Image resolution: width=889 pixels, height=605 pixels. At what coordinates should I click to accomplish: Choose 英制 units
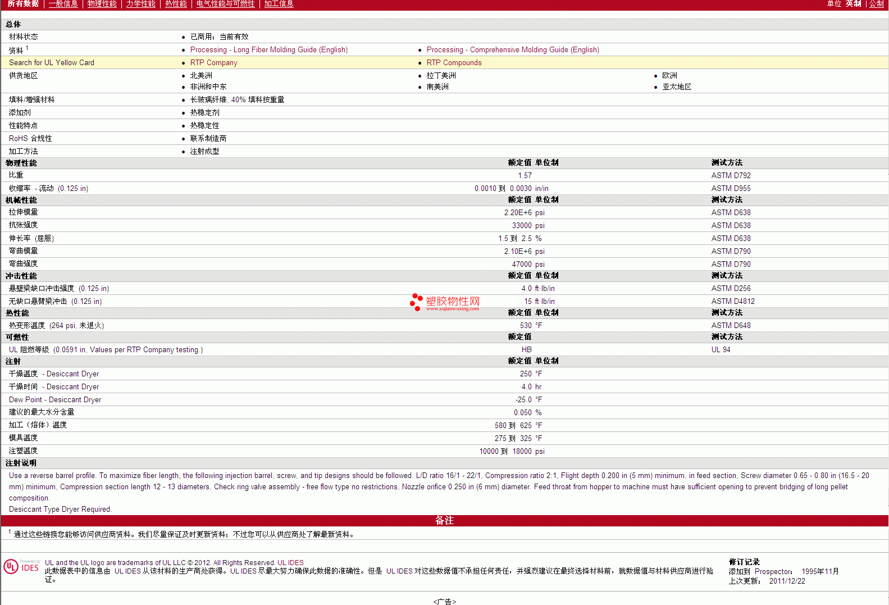pos(854,4)
